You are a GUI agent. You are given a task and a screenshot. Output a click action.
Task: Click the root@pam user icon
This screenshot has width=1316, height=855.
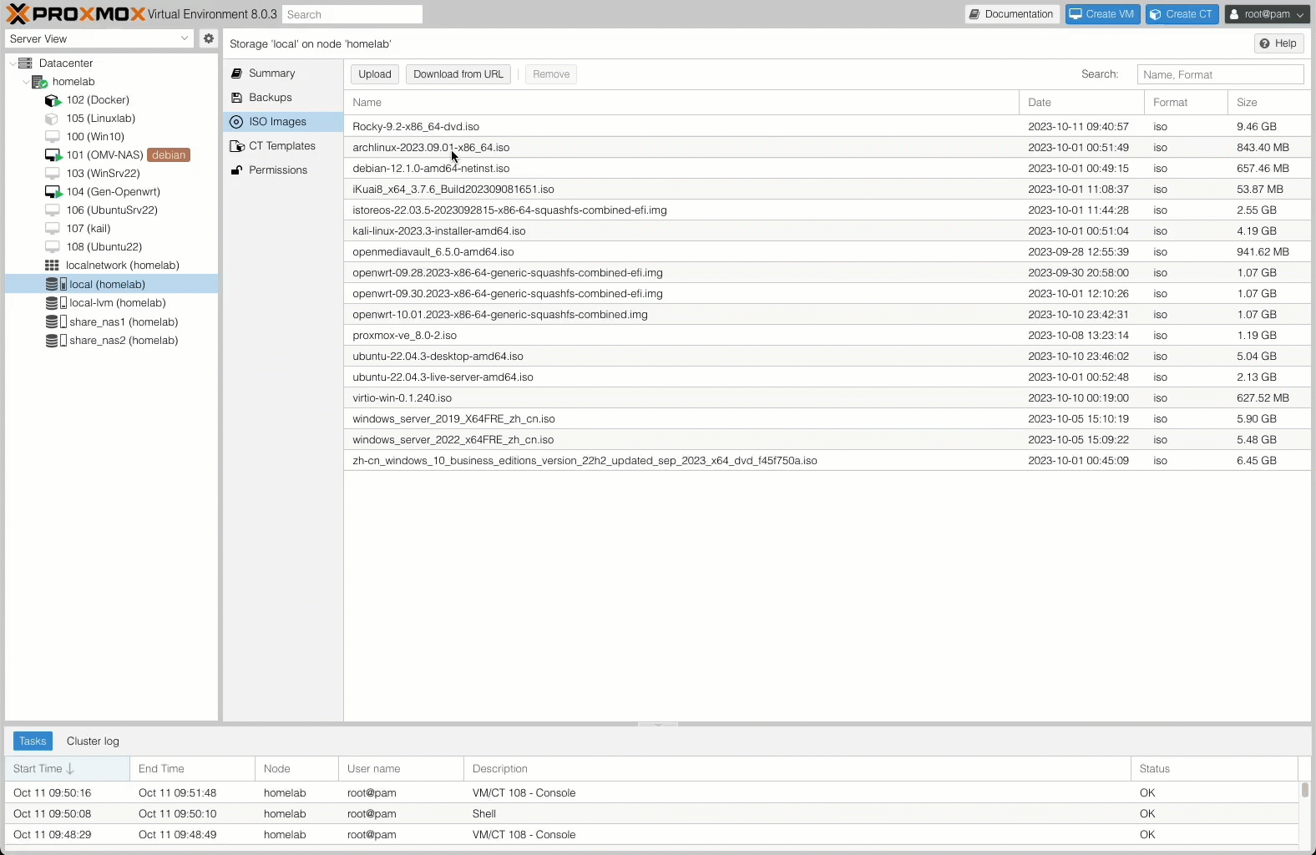tap(1234, 14)
